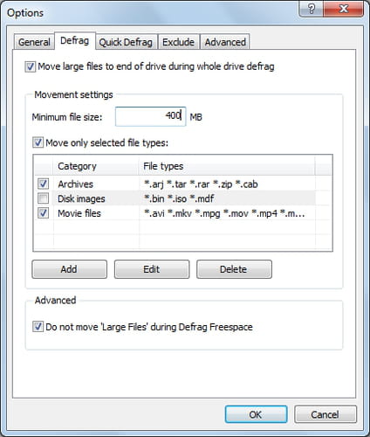
Task: Toggle Do not move Large Files option
Action: 38,327
